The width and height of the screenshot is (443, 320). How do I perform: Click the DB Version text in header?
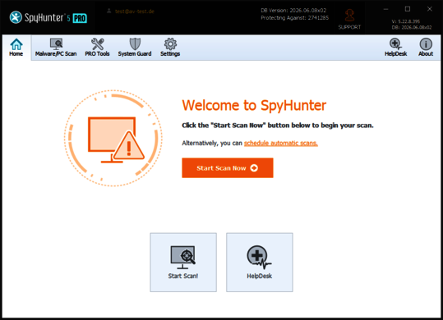[293, 11]
